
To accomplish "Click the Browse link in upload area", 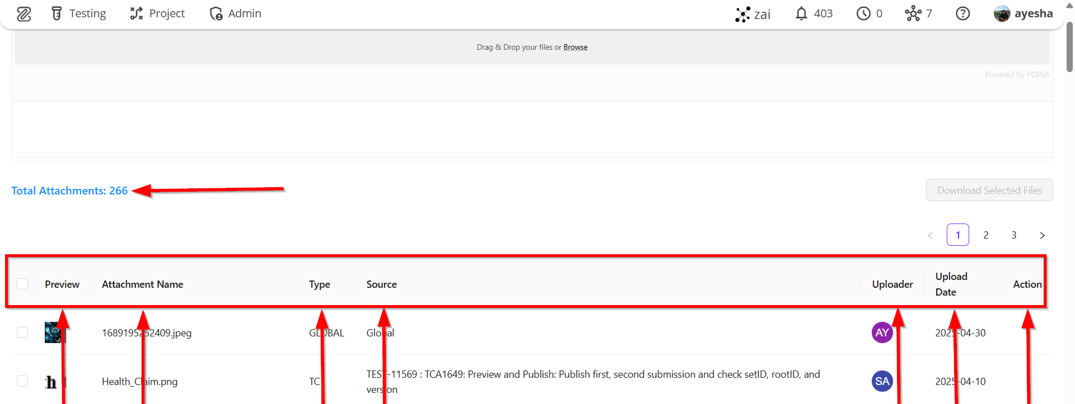I will tap(576, 47).
